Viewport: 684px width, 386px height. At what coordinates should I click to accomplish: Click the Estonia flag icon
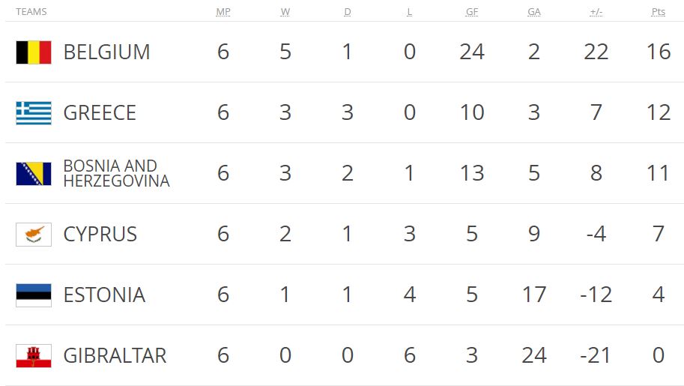pos(34,295)
